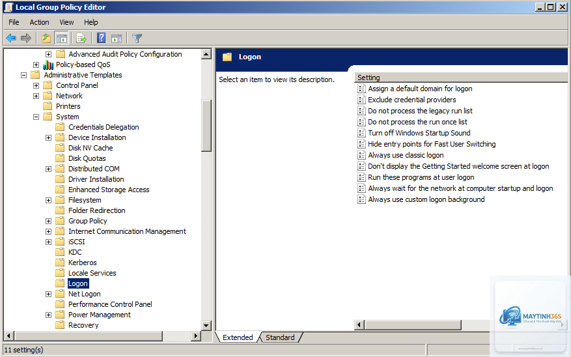Viewport: 571px width, 357px height.
Task: Toggle Show/Hide Console Tree icon
Action: point(62,38)
